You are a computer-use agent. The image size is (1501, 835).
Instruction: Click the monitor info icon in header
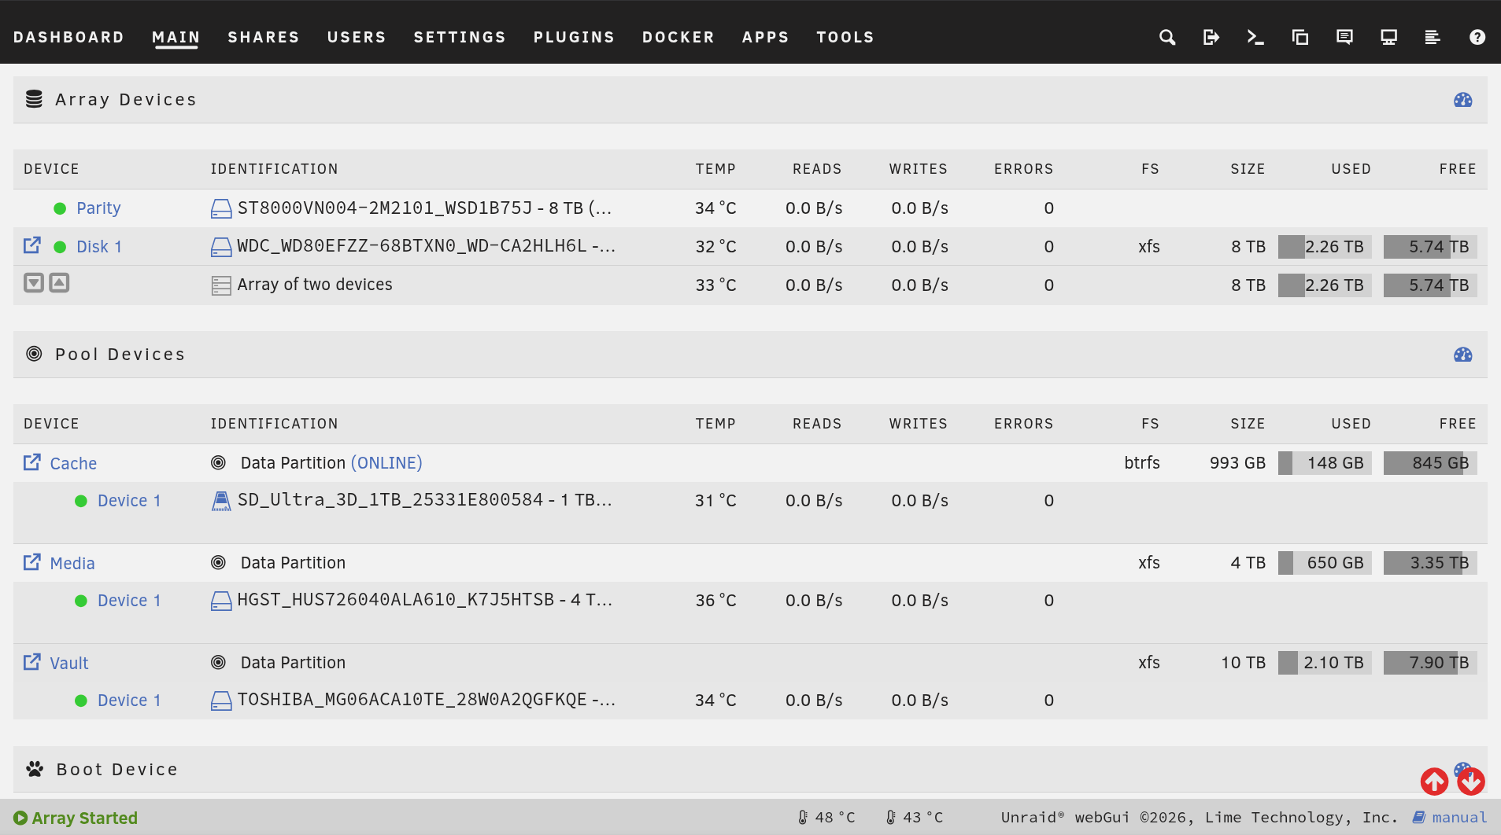(x=1388, y=37)
